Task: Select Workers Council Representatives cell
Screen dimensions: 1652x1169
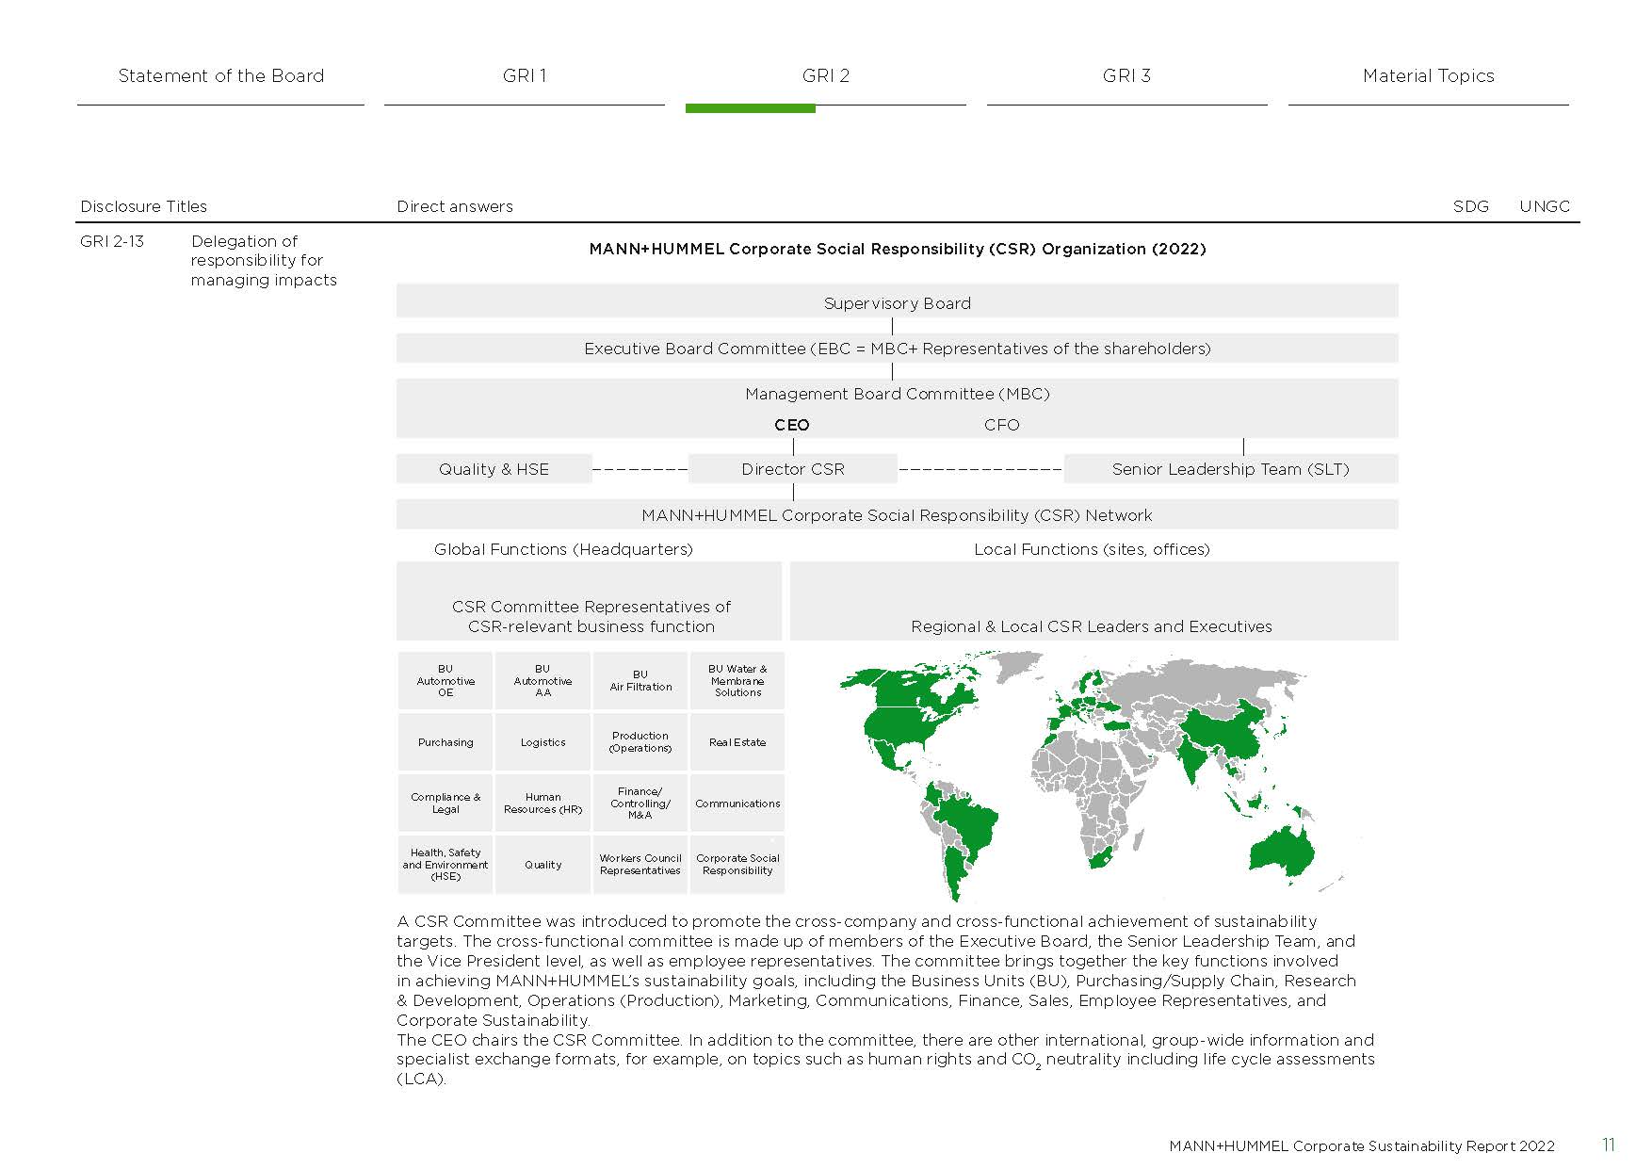Action: (640, 865)
